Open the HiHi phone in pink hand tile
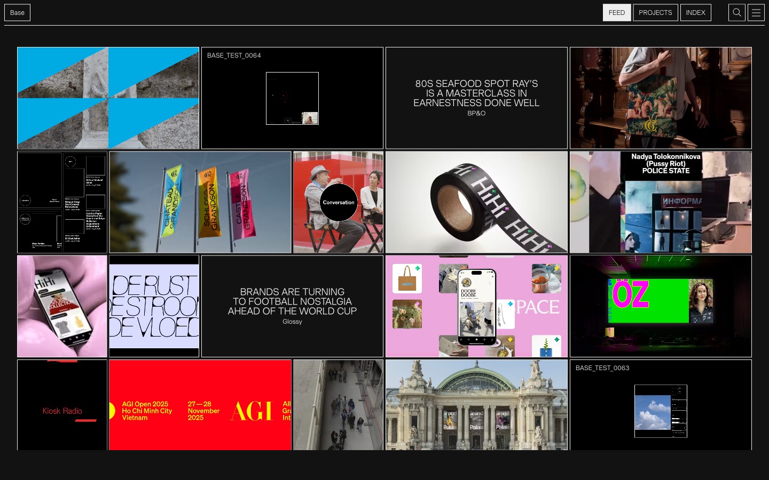The image size is (769, 480). 62,306
